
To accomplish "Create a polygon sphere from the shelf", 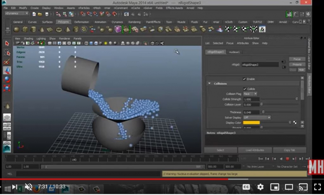I will click(17, 30).
